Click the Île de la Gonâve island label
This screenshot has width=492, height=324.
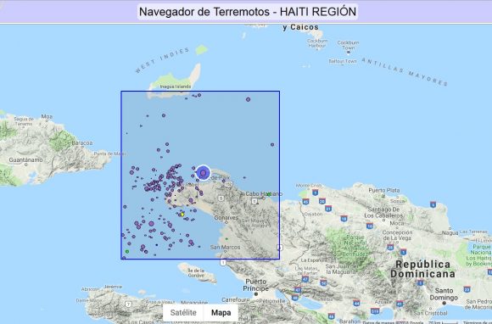pos(196,272)
